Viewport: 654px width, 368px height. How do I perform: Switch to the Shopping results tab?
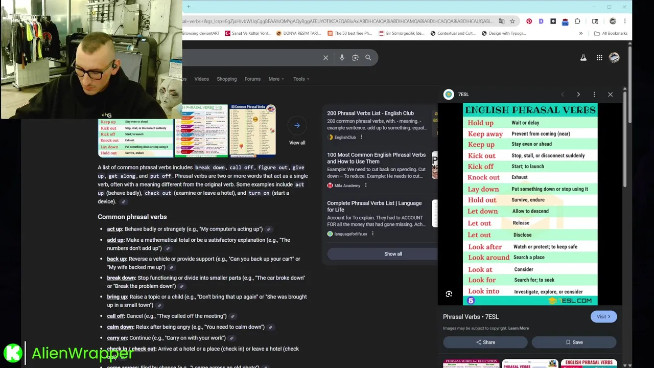pos(226,79)
